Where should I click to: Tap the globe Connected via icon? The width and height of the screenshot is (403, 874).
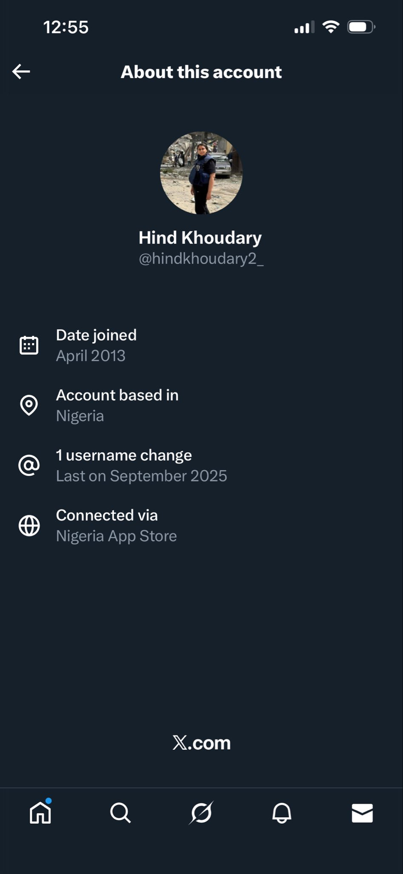coord(29,525)
